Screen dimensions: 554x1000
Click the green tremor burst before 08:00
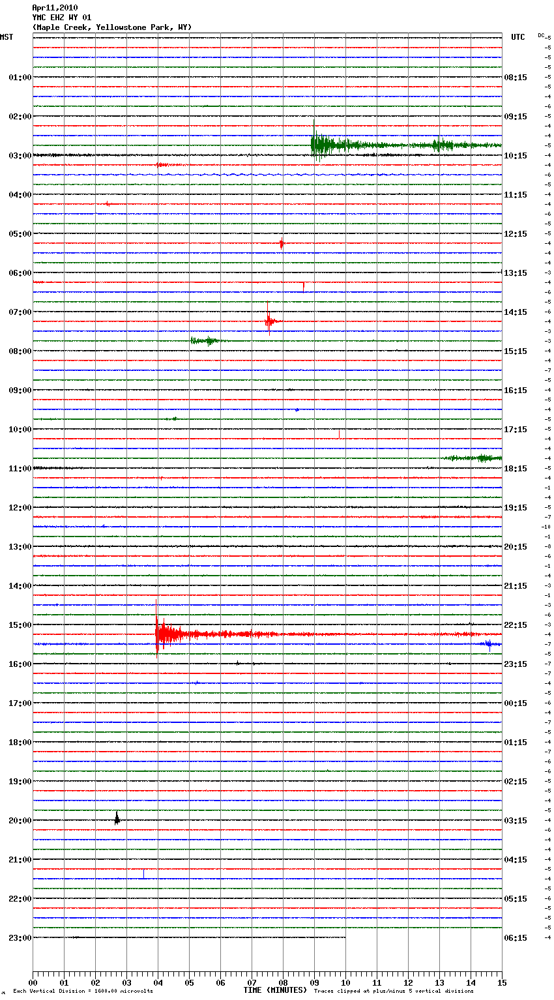pos(207,340)
